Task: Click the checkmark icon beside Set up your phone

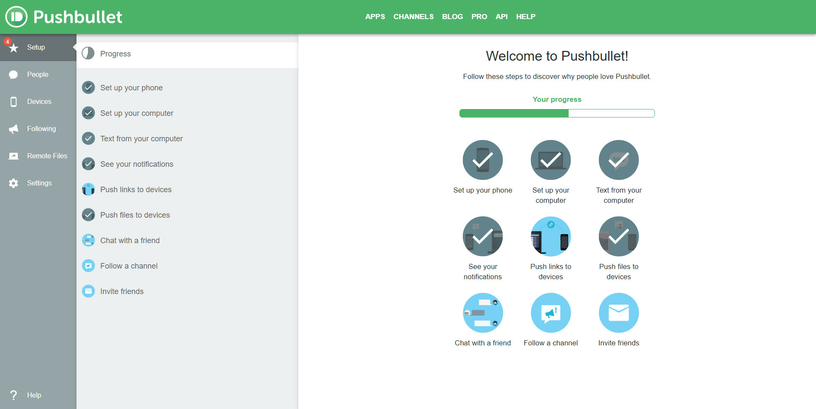Action: point(88,87)
